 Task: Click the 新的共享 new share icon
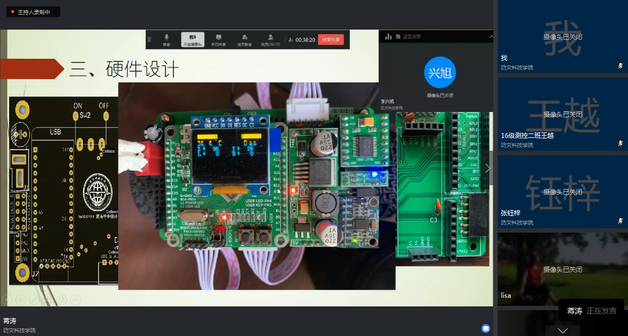219,39
